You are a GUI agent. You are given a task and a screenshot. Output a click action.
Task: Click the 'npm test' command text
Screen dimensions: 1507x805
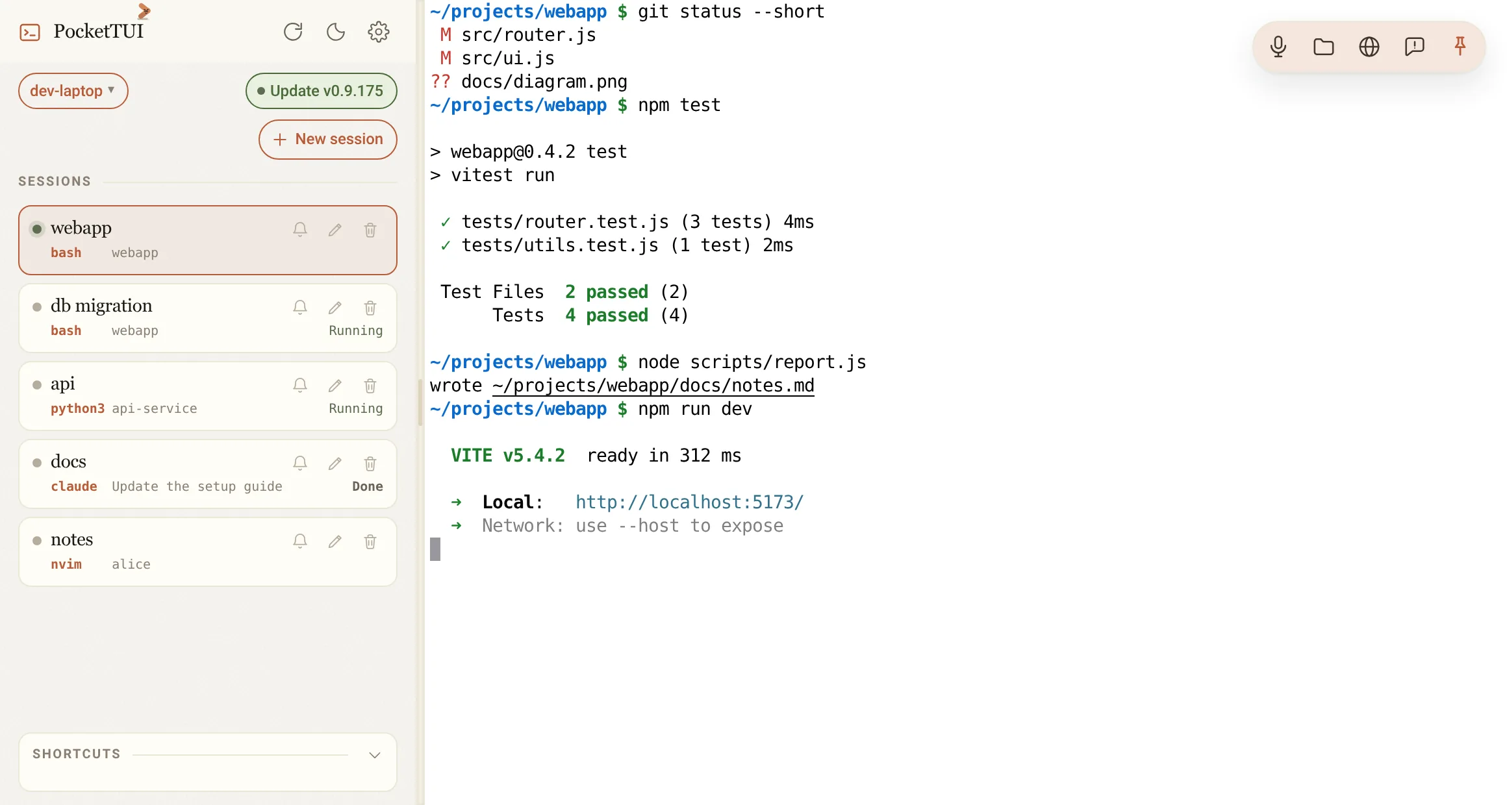click(x=679, y=105)
